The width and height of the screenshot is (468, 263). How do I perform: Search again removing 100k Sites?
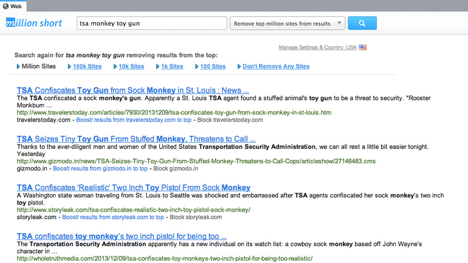pos(87,66)
